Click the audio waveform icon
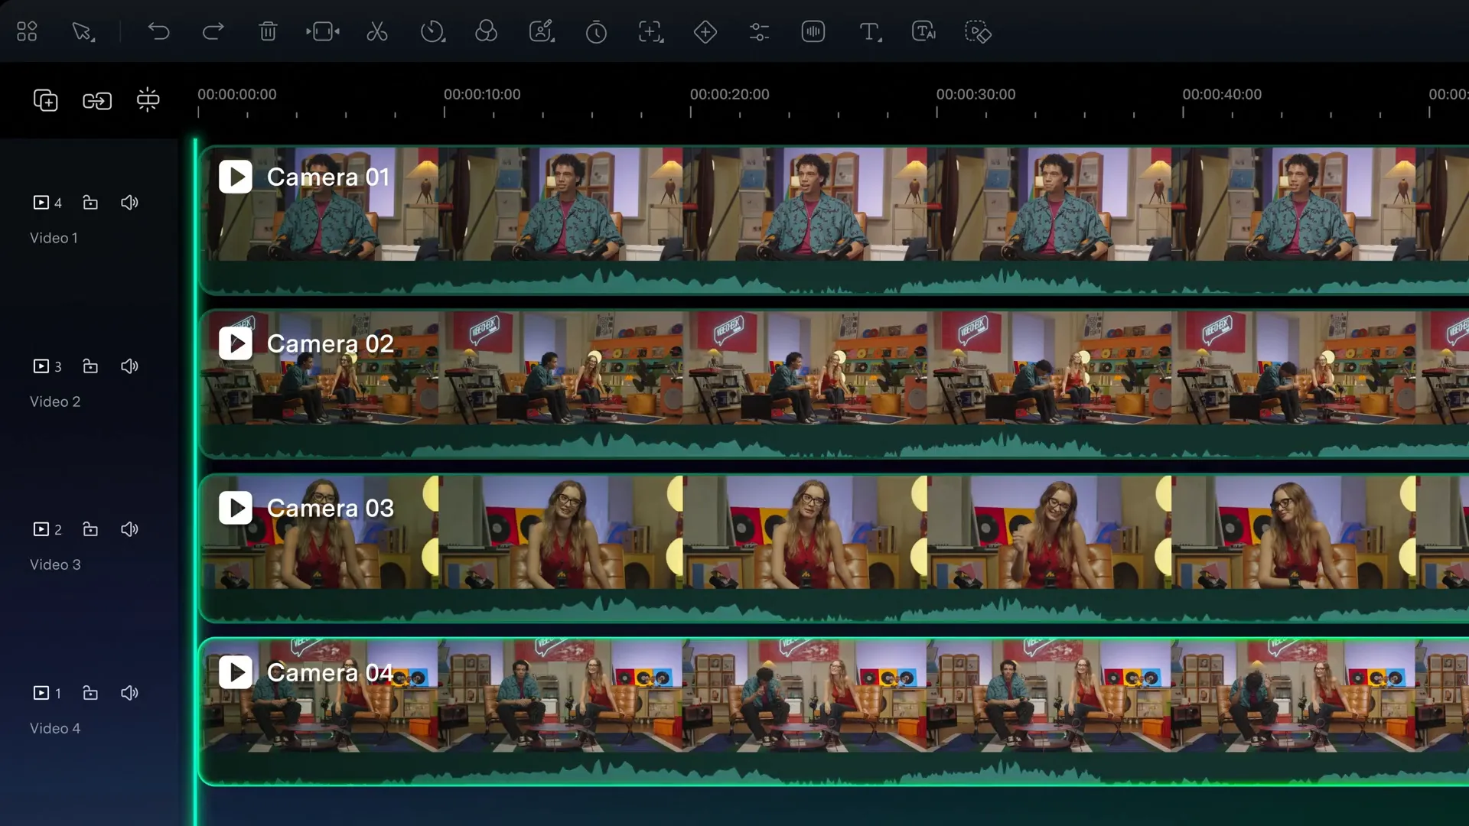 813,31
